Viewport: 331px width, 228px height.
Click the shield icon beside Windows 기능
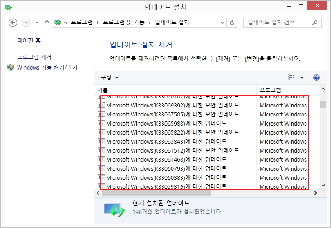point(10,68)
